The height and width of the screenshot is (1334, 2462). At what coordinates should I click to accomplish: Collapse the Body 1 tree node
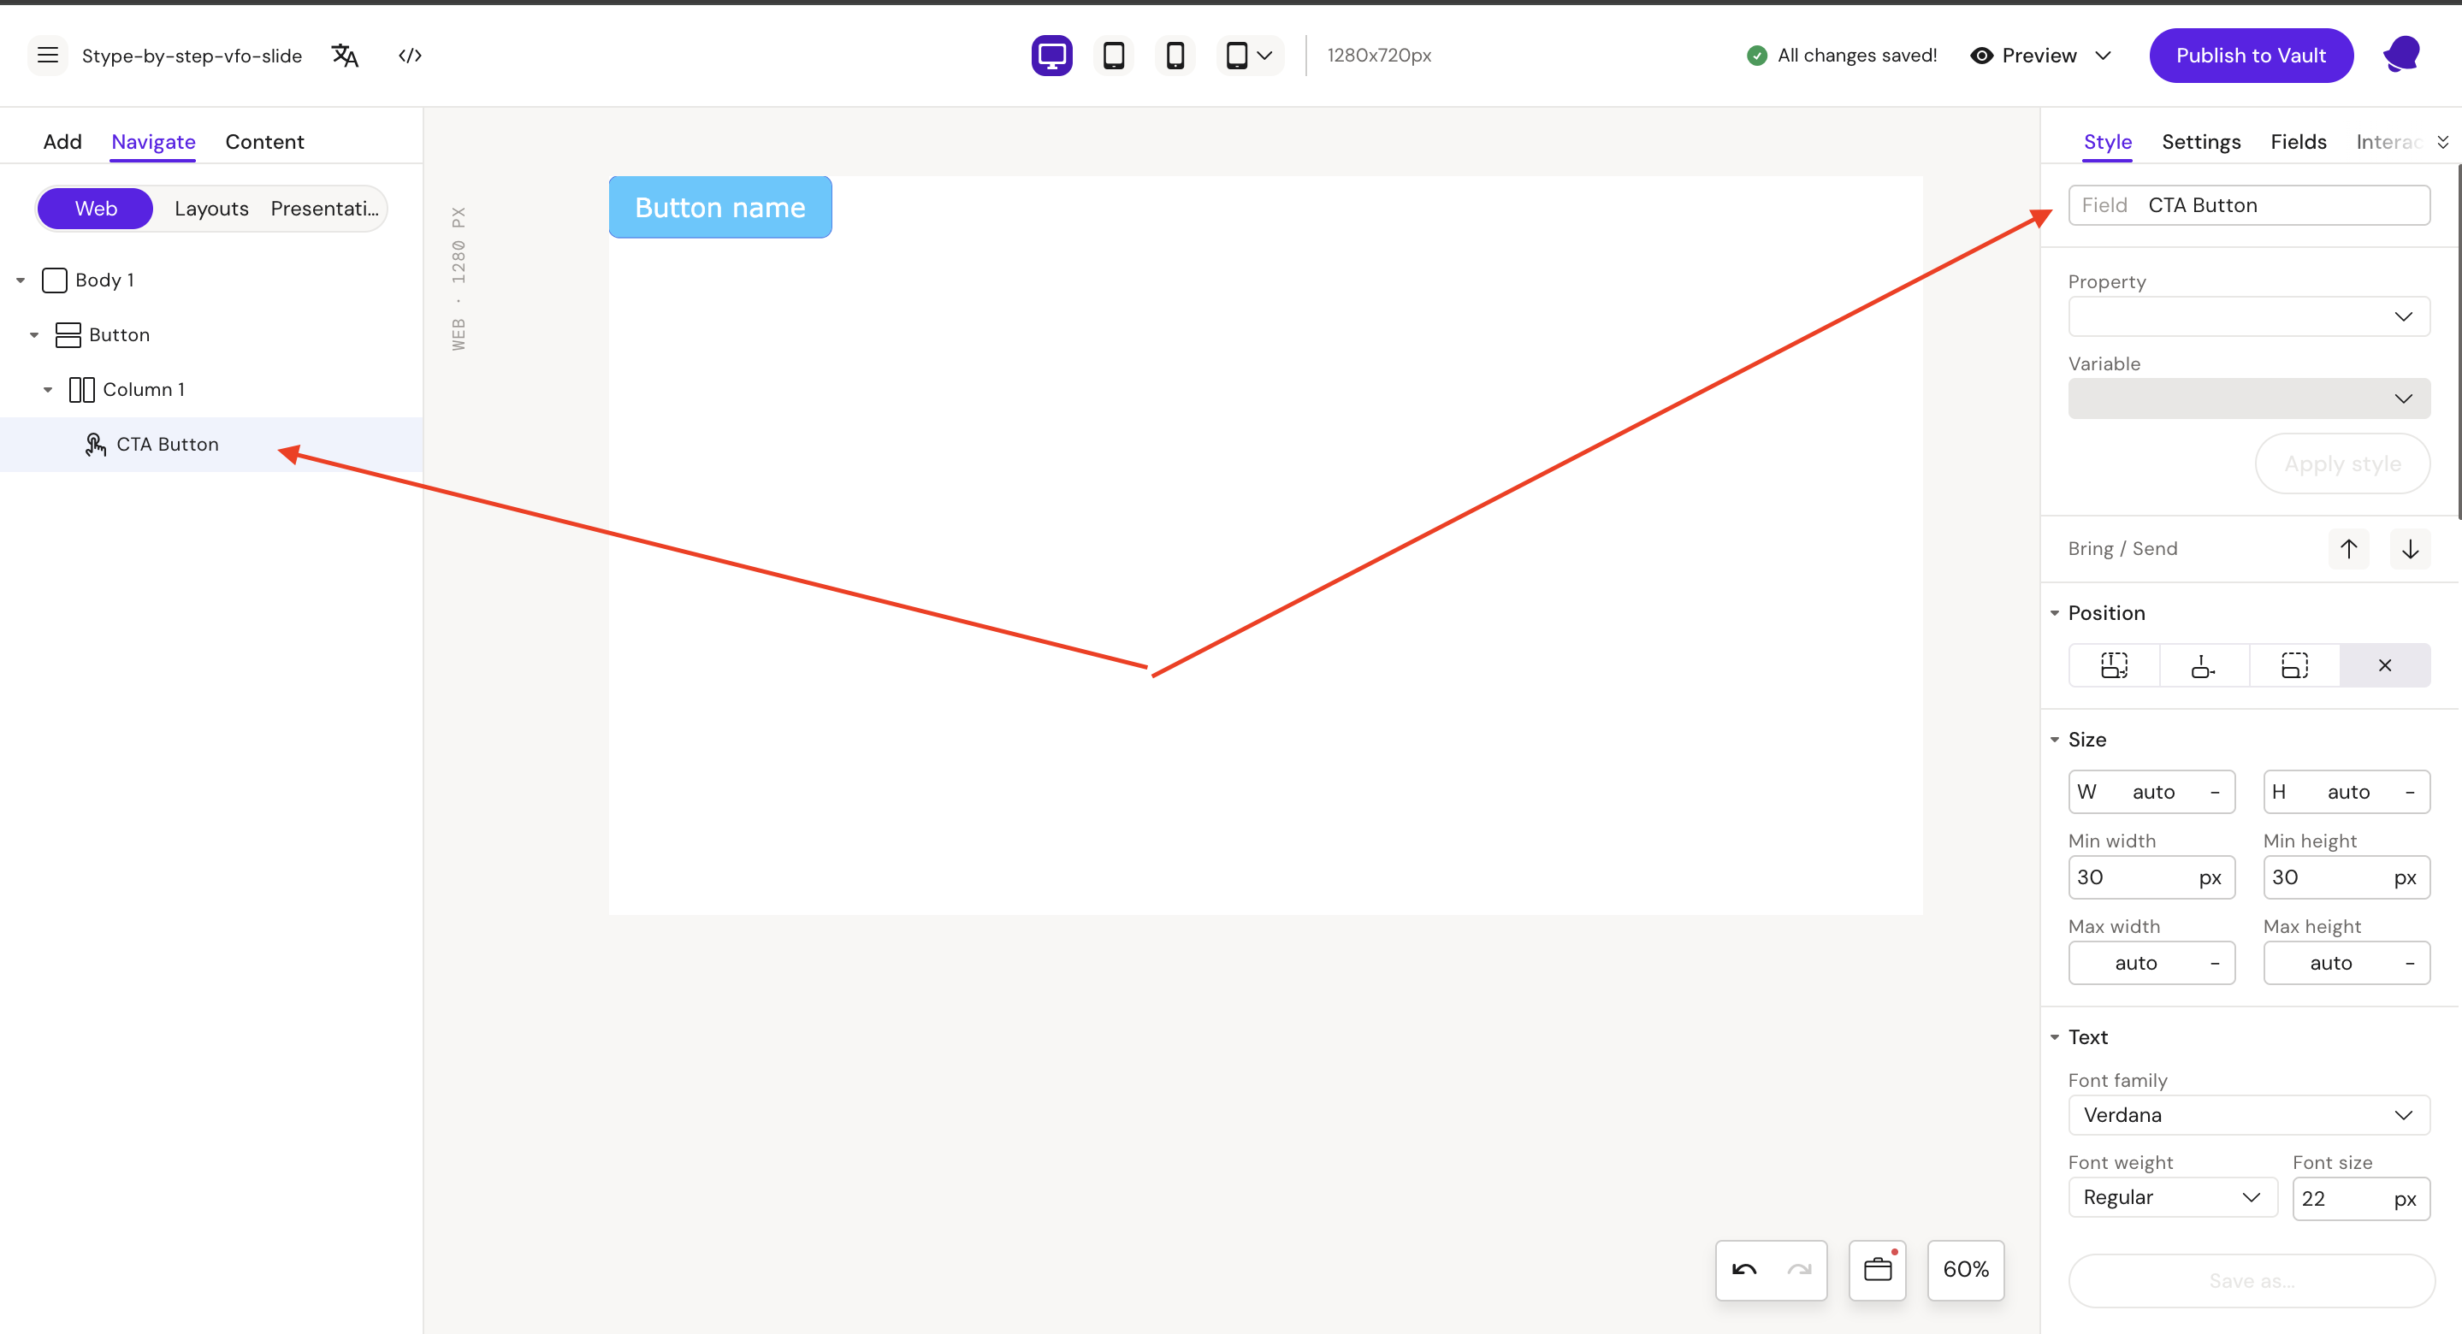click(x=20, y=281)
